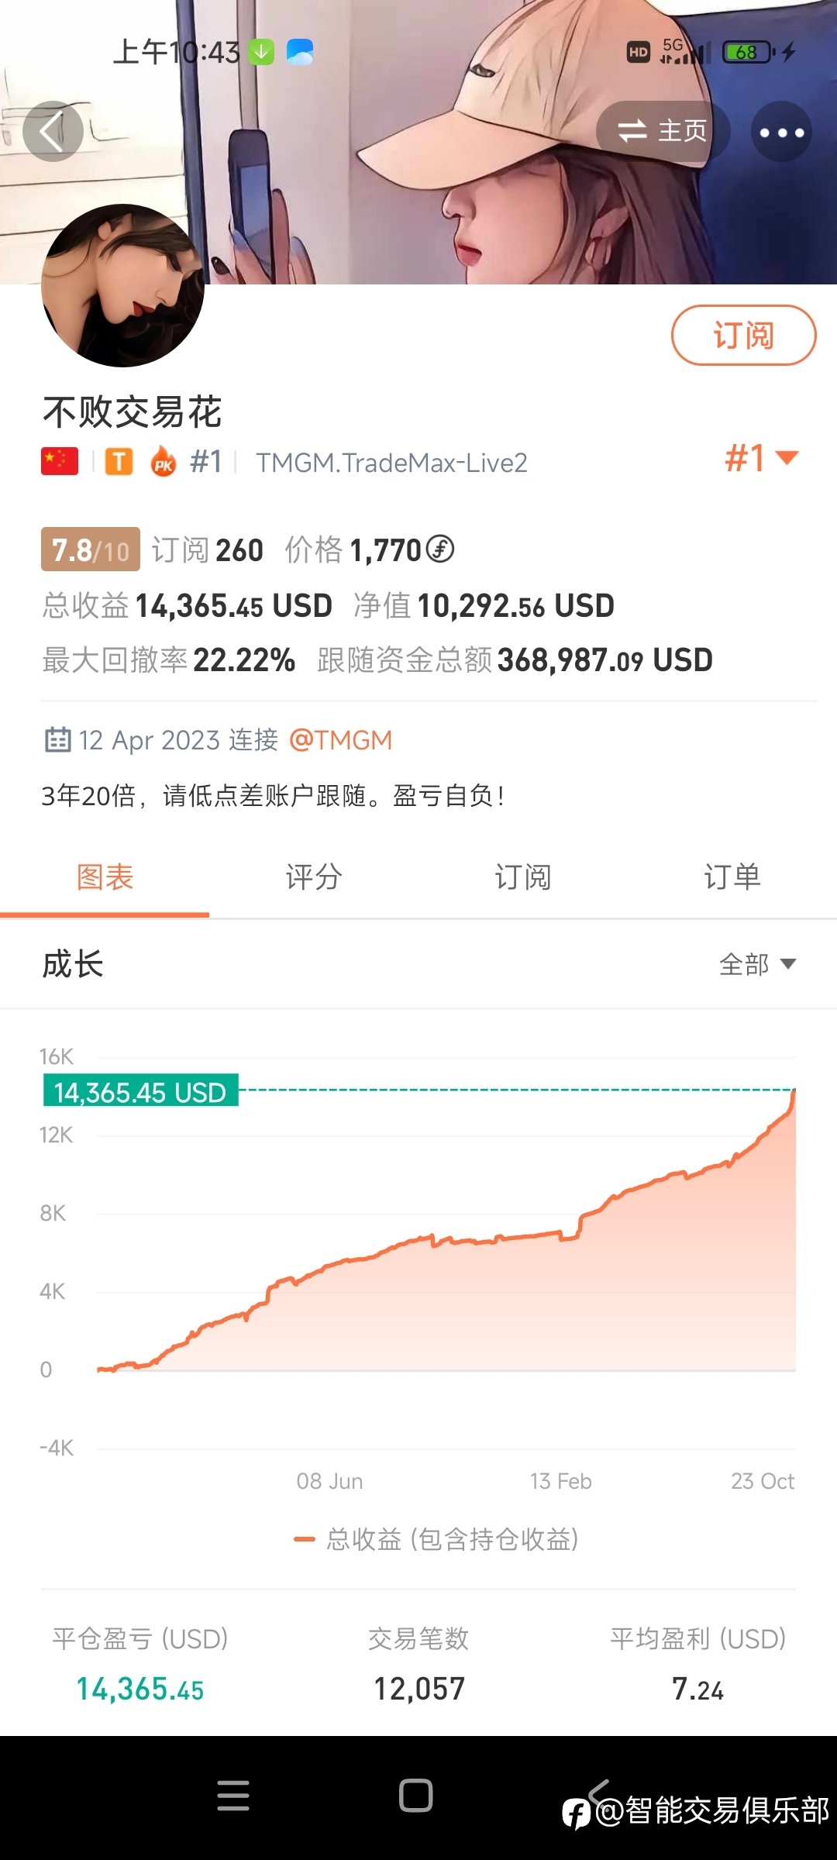Open the Android recent apps menu icon
The width and height of the screenshot is (837, 1860).
coord(233,1796)
